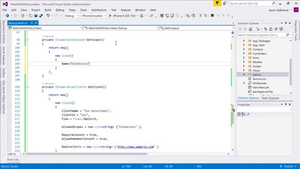Click the Show All Files icon
The width and height of the screenshot is (300, 169).
click(281, 29)
